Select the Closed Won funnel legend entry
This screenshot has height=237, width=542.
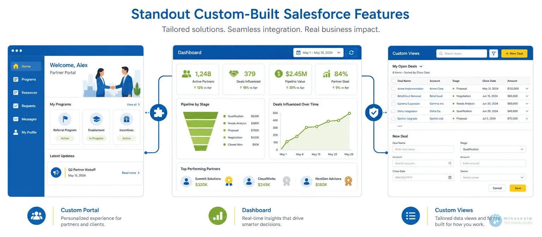pyautogui.click(x=241, y=145)
